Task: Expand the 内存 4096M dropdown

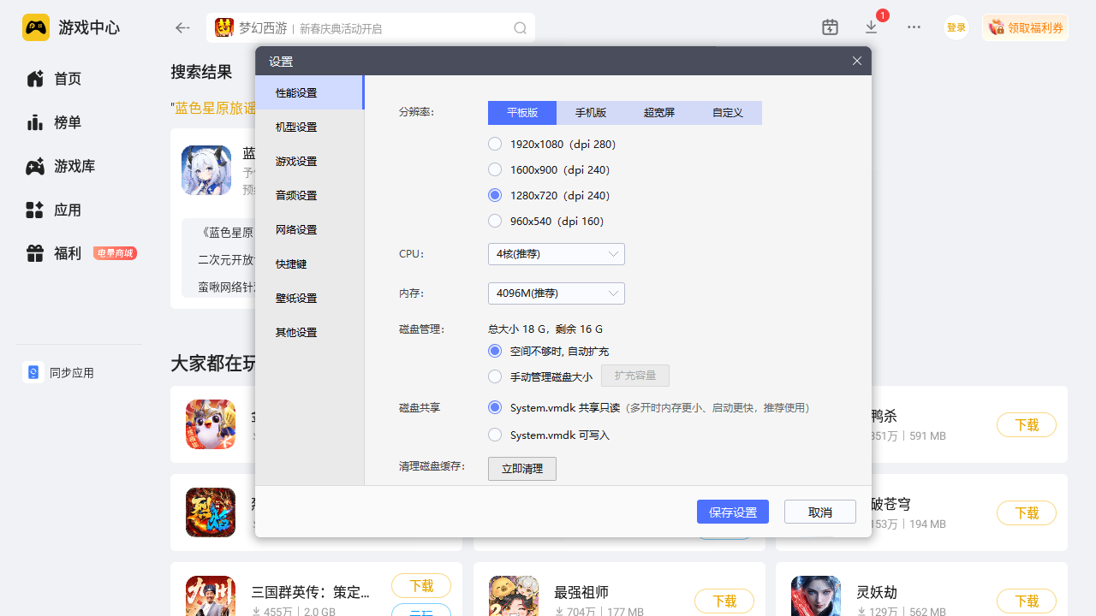Action: pyautogui.click(x=556, y=293)
